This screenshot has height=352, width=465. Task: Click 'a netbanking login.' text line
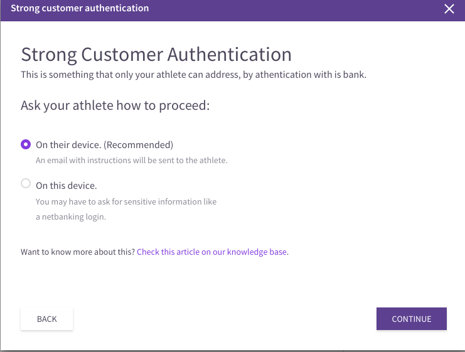pyautogui.click(x=71, y=216)
